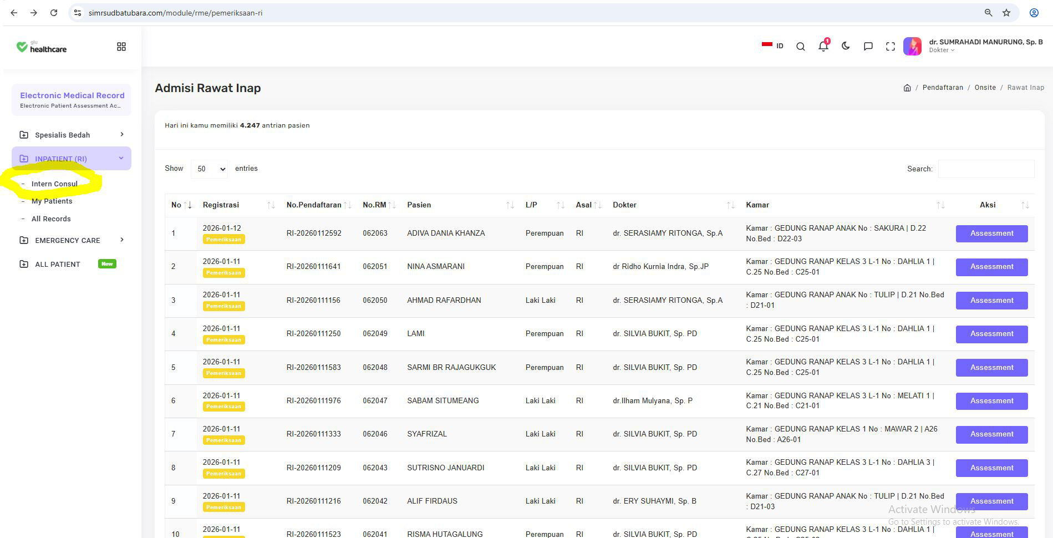Reload the page with browser refresh
Screen dimensions: 1053x538
coord(54,13)
